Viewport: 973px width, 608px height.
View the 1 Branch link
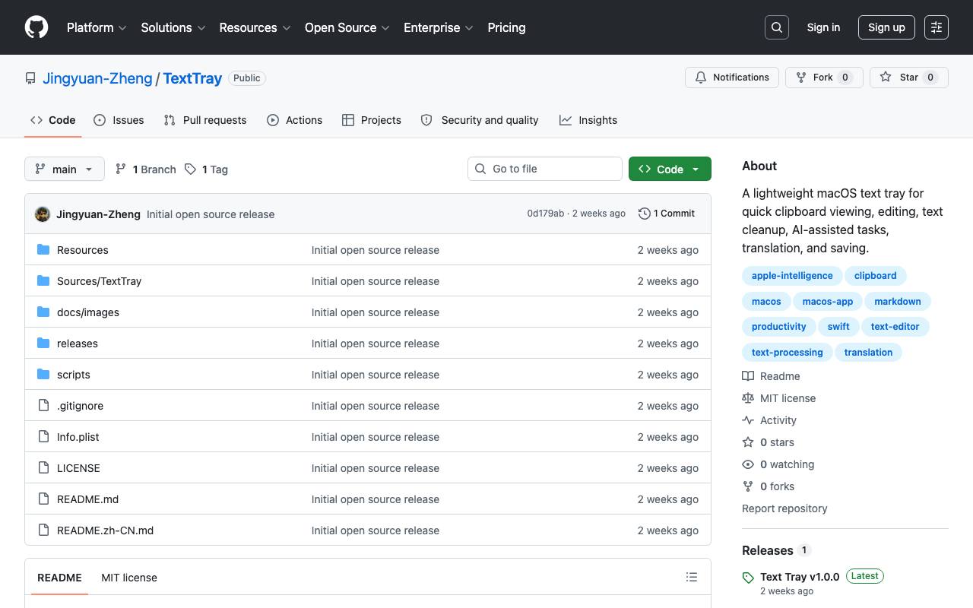pos(145,169)
